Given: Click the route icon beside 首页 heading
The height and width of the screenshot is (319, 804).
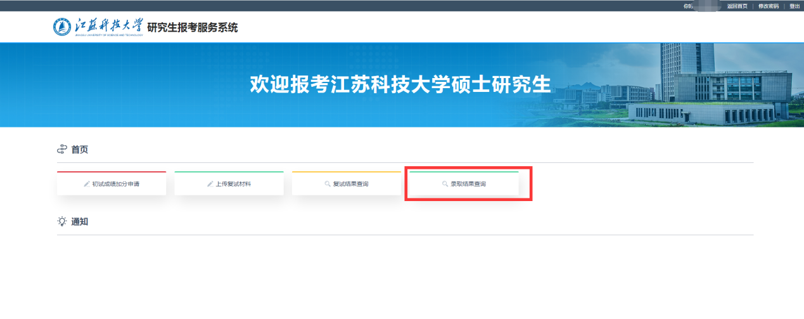Looking at the screenshot, I should (x=62, y=150).
